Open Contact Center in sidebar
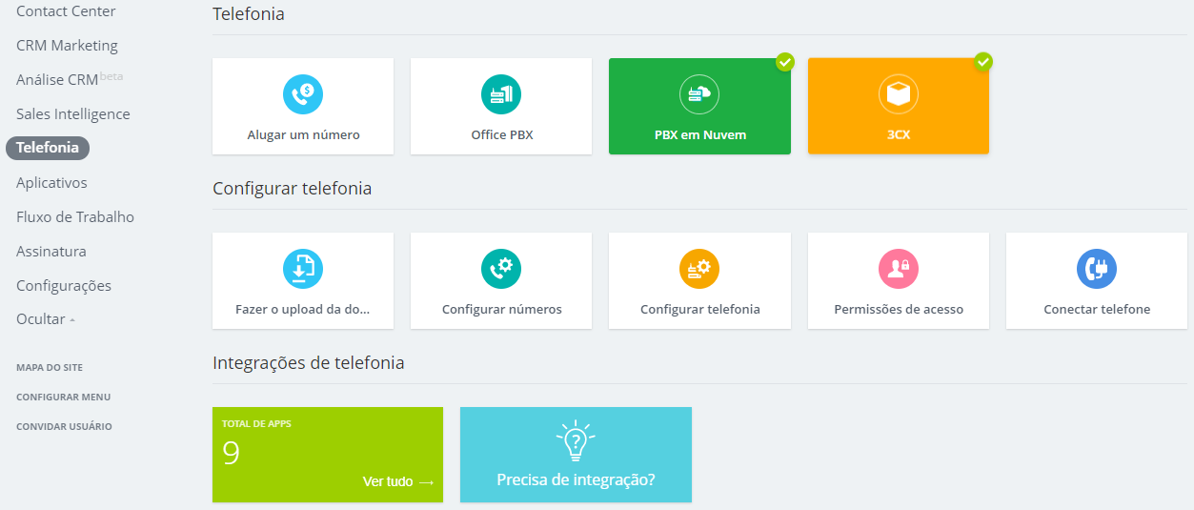The width and height of the screenshot is (1194, 510). [x=66, y=11]
